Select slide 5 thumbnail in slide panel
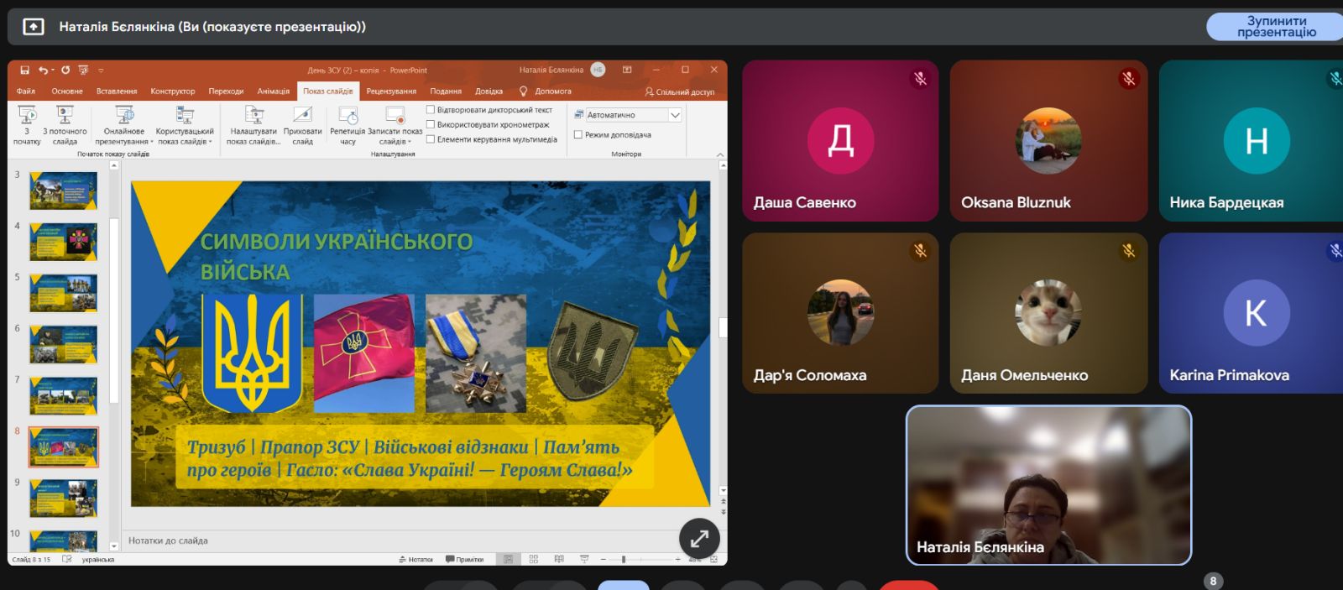1343x590 pixels. point(64,292)
